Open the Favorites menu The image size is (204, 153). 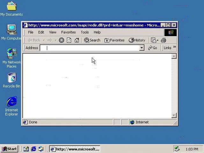(x=69, y=32)
